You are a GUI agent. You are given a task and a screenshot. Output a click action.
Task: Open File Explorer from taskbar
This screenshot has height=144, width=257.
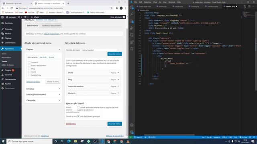click(x=75, y=141)
